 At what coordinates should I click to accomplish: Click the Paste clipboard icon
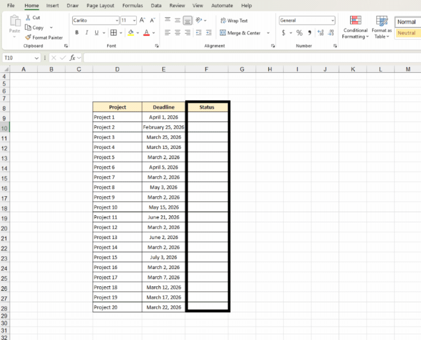pyautogui.click(x=15, y=21)
